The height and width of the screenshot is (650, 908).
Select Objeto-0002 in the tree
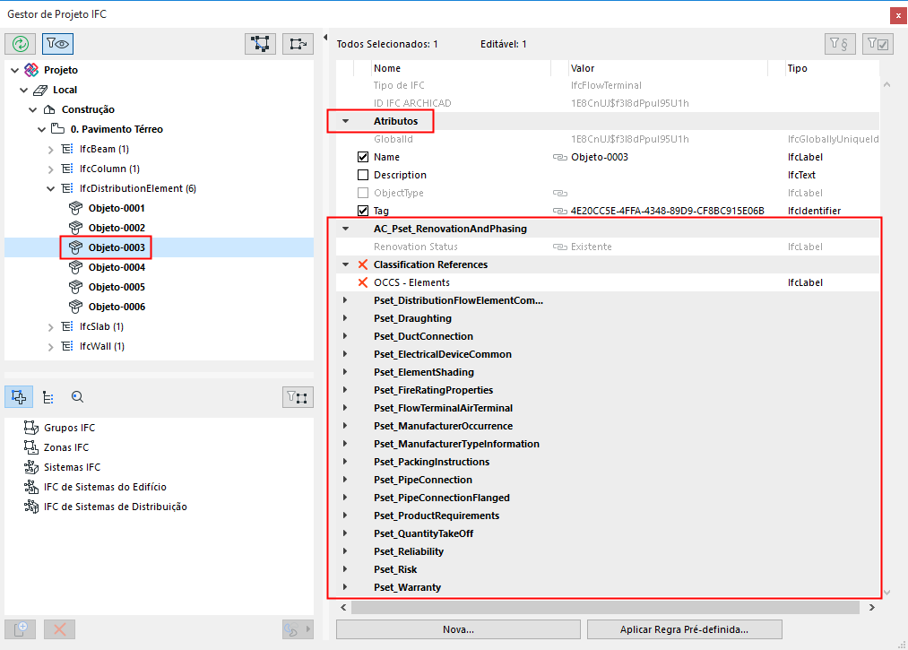click(x=117, y=228)
